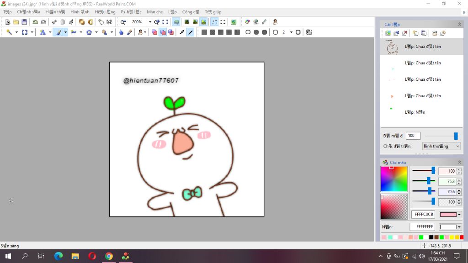Expand the selection tool options arrow
Image resolution: width=468 pixels, height=263 pixels.
[x=32, y=32]
